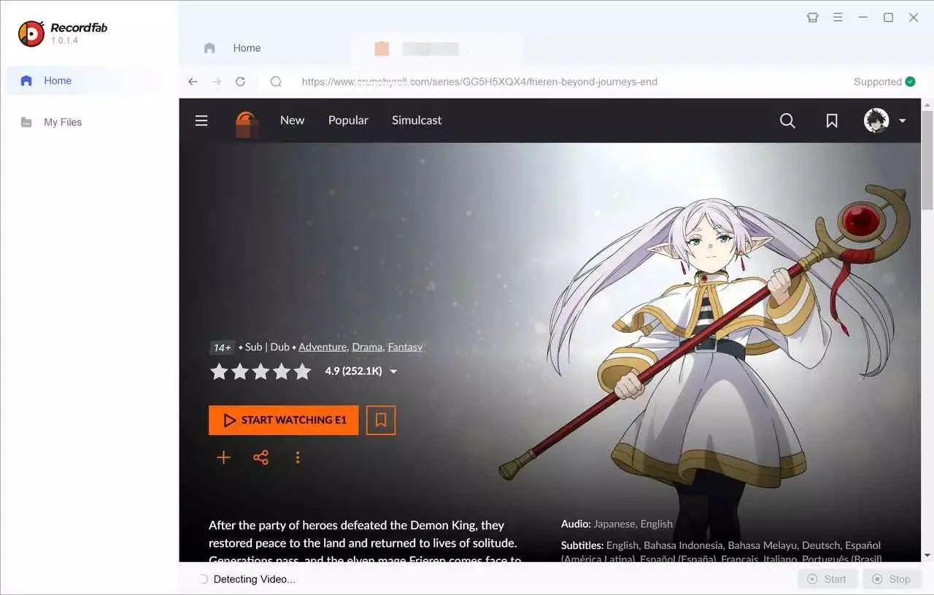Click the address bar search icon
This screenshot has height=595, width=934.
pos(276,82)
